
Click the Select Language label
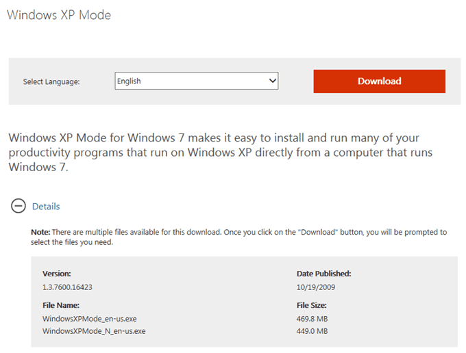click(x=51, y=81)
